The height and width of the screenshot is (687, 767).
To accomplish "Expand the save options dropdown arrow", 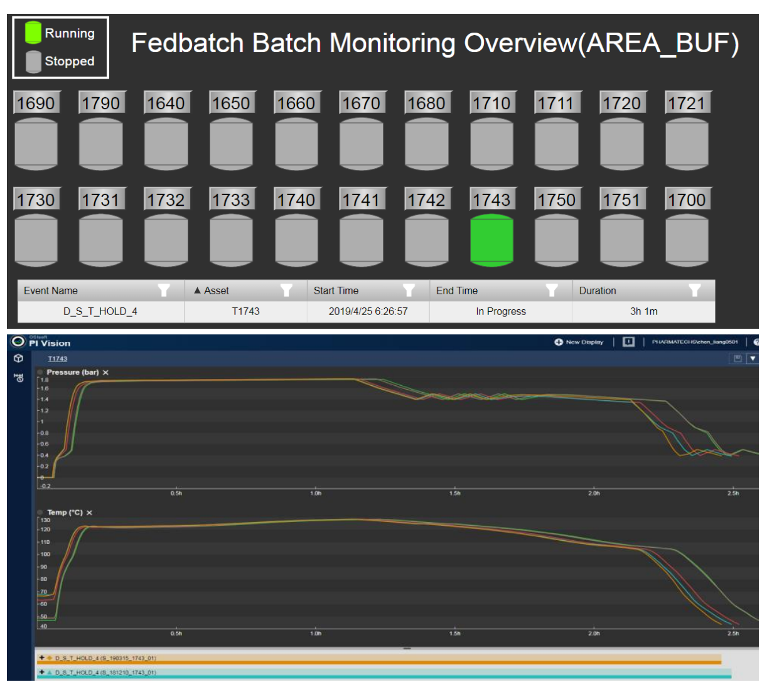I will point(752,358).
